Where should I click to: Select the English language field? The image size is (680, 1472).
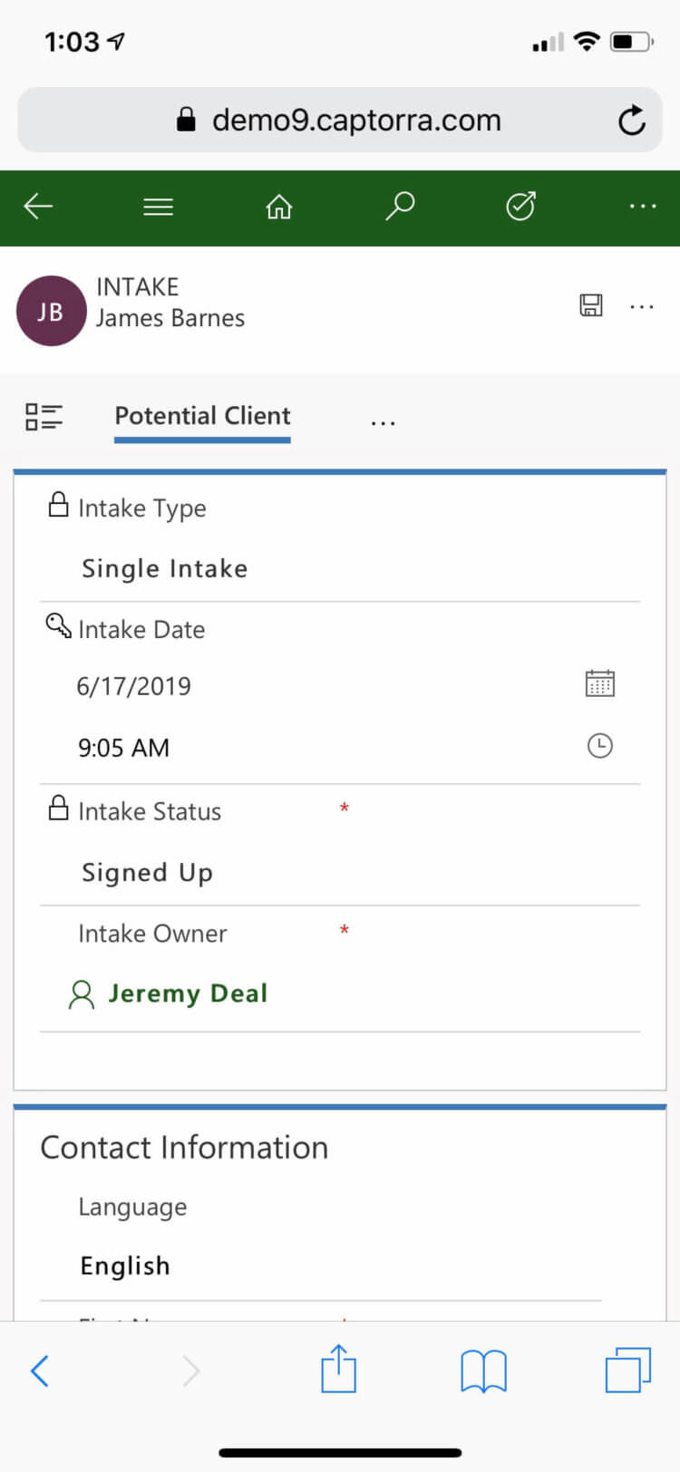(x=322, y=1265)
